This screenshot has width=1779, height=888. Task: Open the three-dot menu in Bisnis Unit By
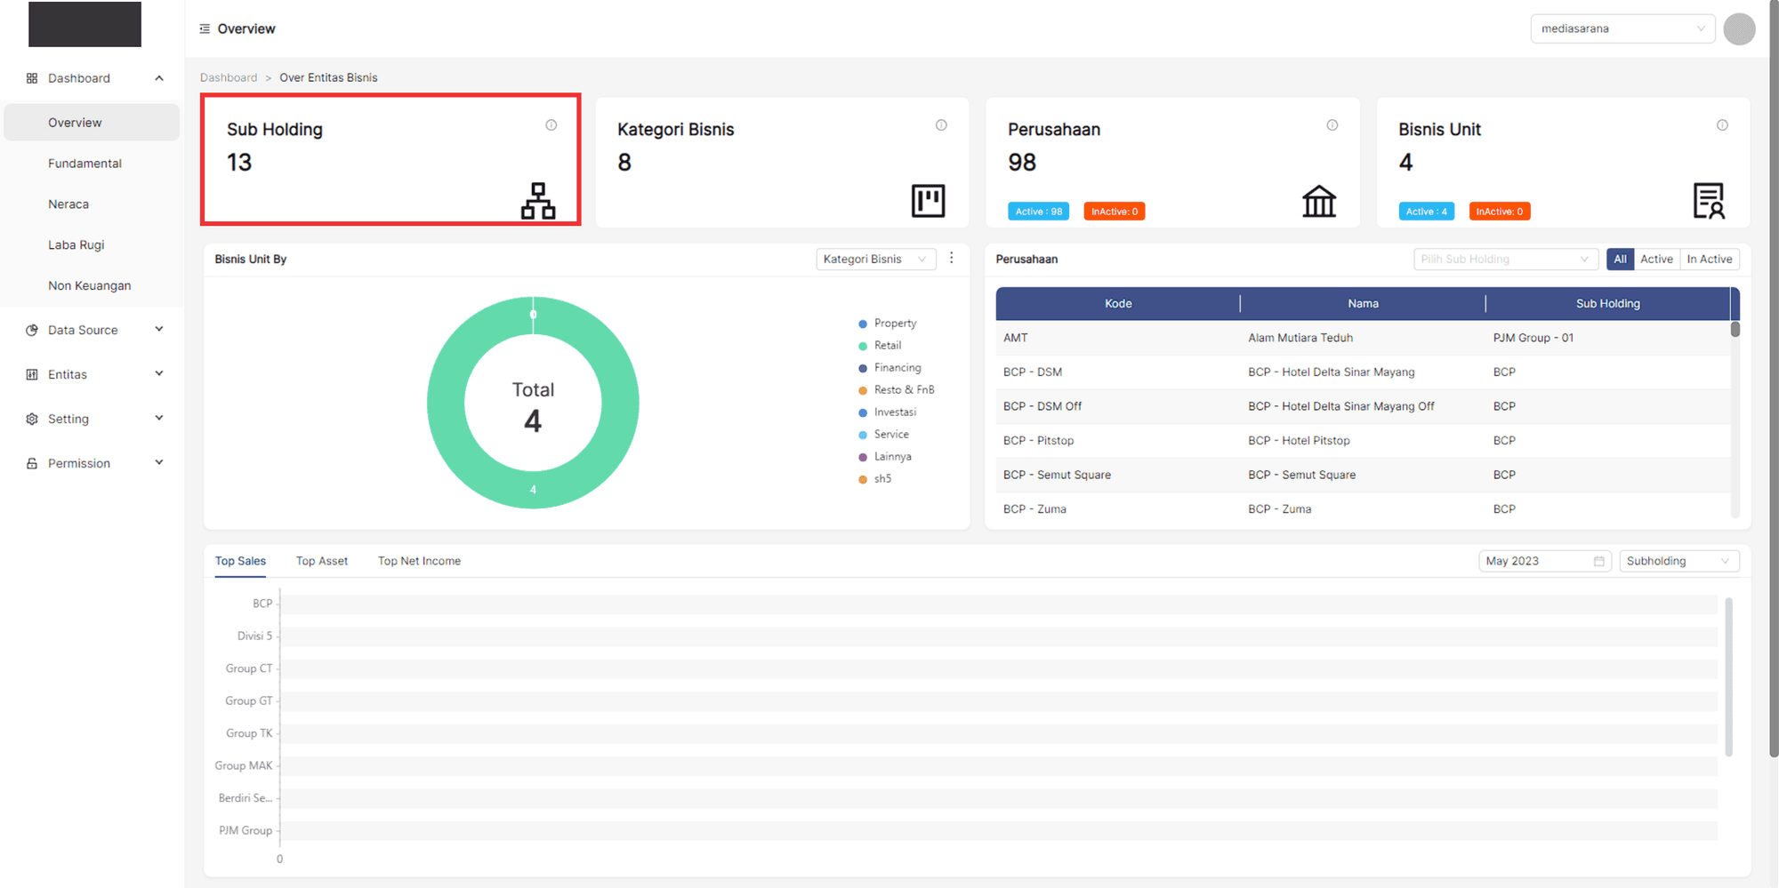pyautogui.click(x=952, y=258)
